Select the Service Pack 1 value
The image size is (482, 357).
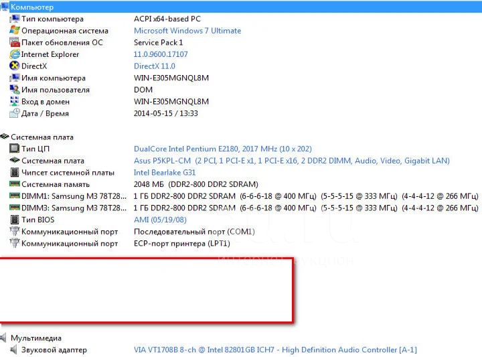158,42
